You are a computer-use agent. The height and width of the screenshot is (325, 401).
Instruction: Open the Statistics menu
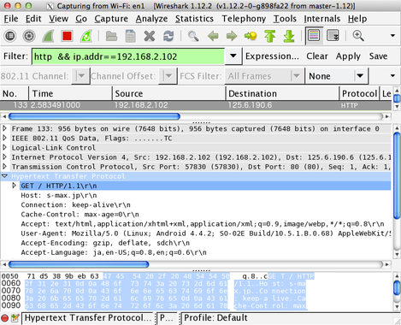194,19
